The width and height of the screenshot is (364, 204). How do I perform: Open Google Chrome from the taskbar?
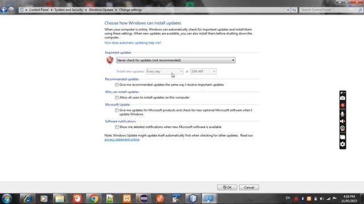click(94, 199)
